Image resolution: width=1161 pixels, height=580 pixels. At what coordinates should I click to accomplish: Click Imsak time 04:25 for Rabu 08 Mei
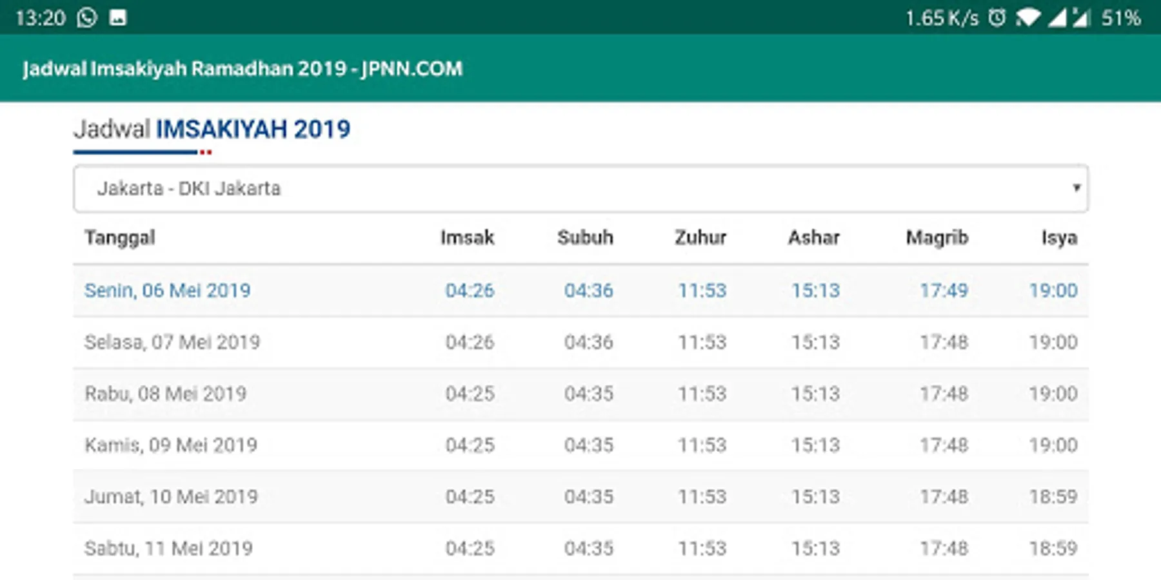click(x=470, y=394)
